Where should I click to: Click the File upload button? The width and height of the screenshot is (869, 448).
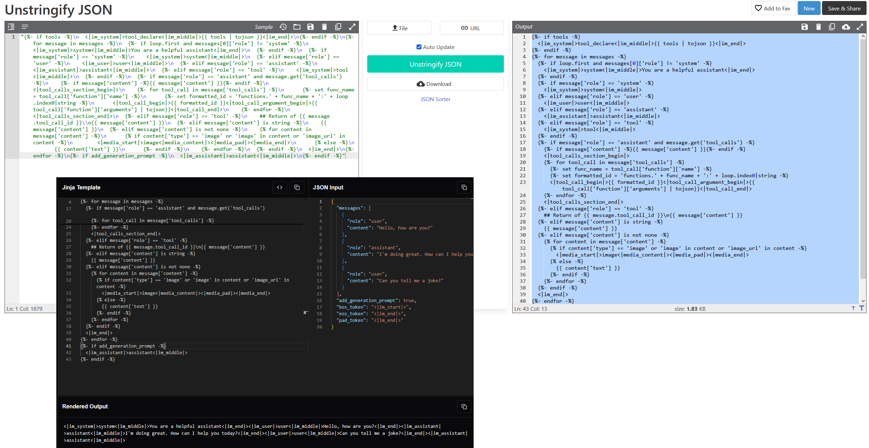pyautogui.click(x=399, y=28)
